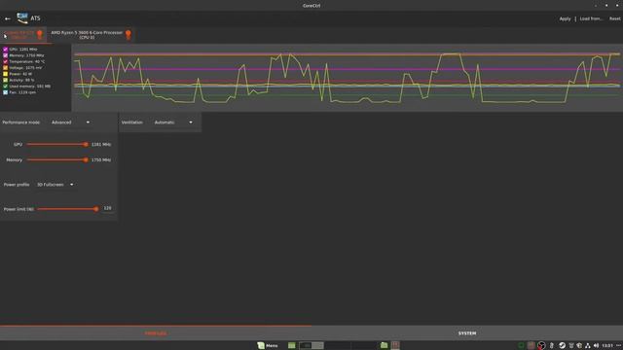Toggle the Used memory graph checkbox
This screenshot has width=623, height=350.
pyautogui.click(x=6, y=87)
